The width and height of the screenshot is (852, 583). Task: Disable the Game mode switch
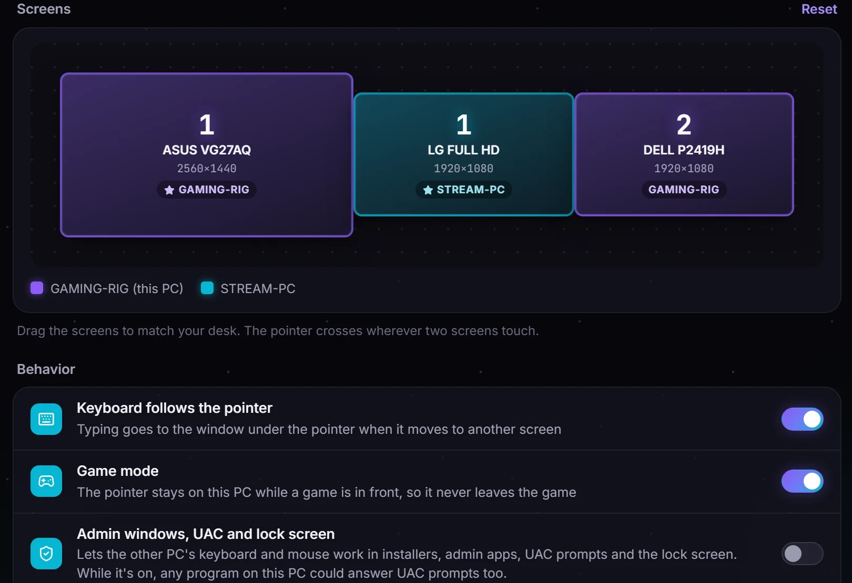pyautogui.click(x=802, y=481)
